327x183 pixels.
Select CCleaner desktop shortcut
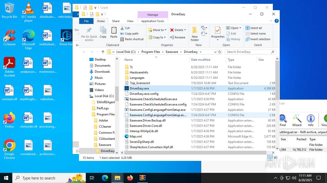click(x=9, y=38)
